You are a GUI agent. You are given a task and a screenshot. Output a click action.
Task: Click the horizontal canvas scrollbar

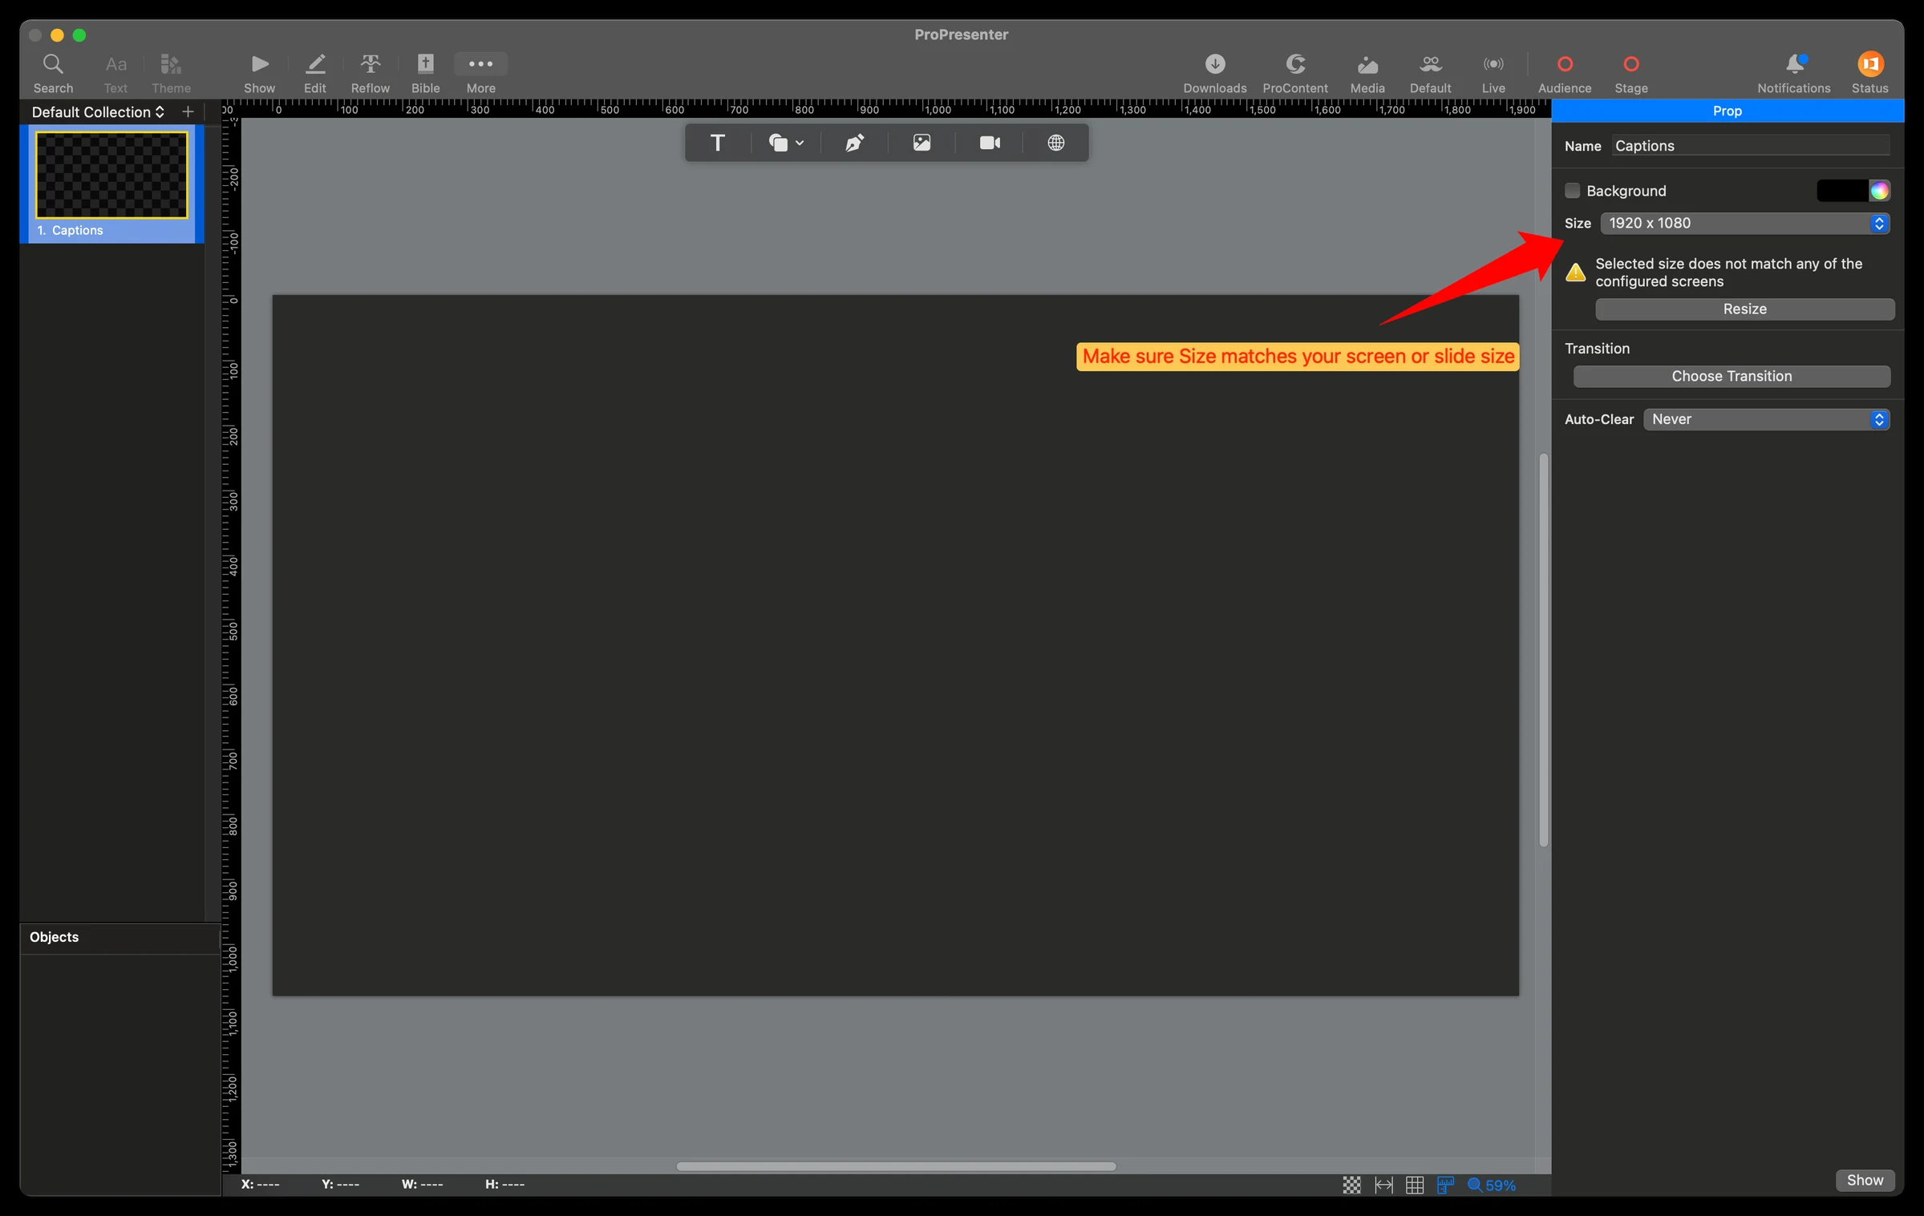[x=896, y=1166]
